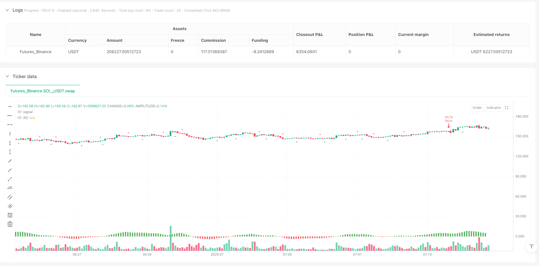Image resolution: width=539 pixels, height=266 pixels.
Task: Toggle visibility of the AO indicator
Action: click(19, 118)
